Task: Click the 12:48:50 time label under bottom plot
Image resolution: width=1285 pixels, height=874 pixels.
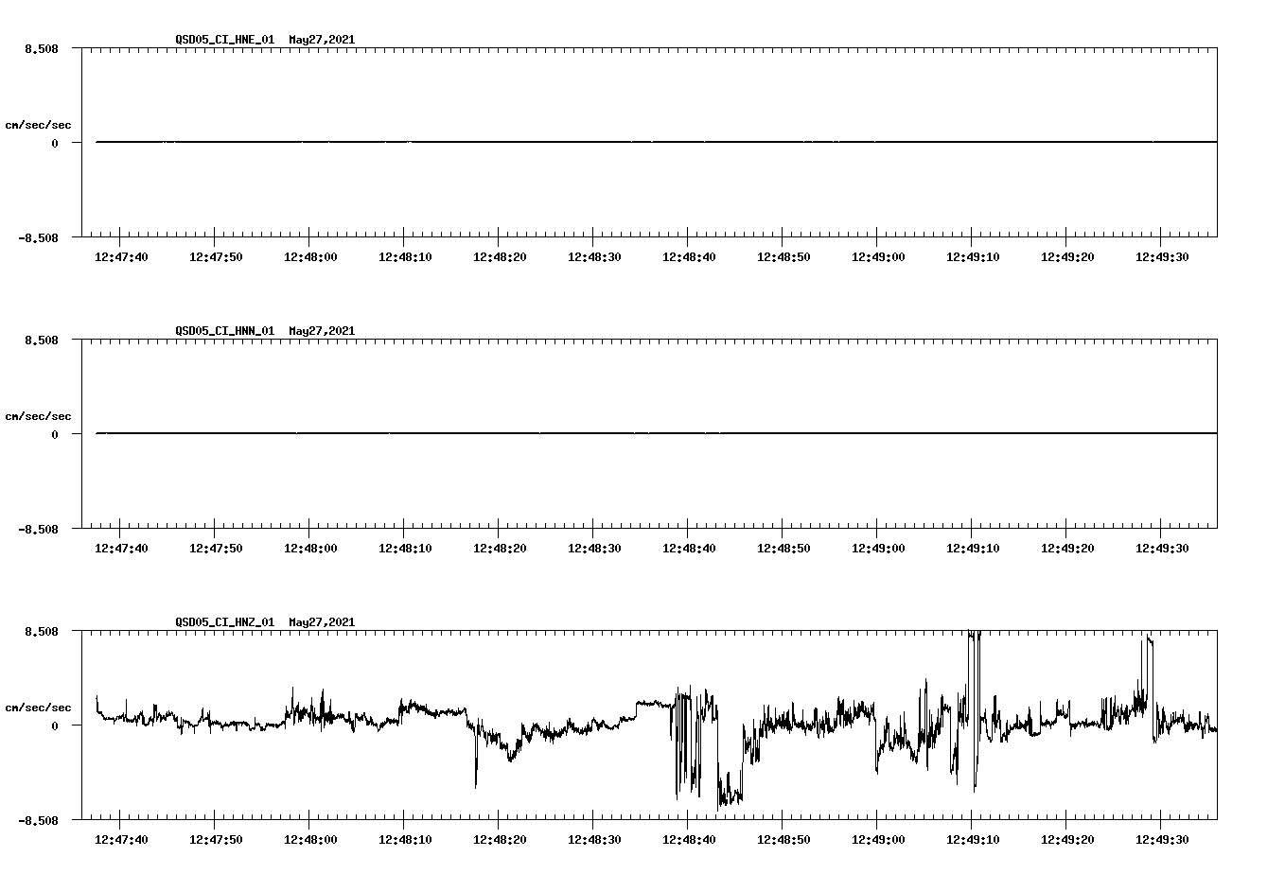Action: tap(785, 837)
